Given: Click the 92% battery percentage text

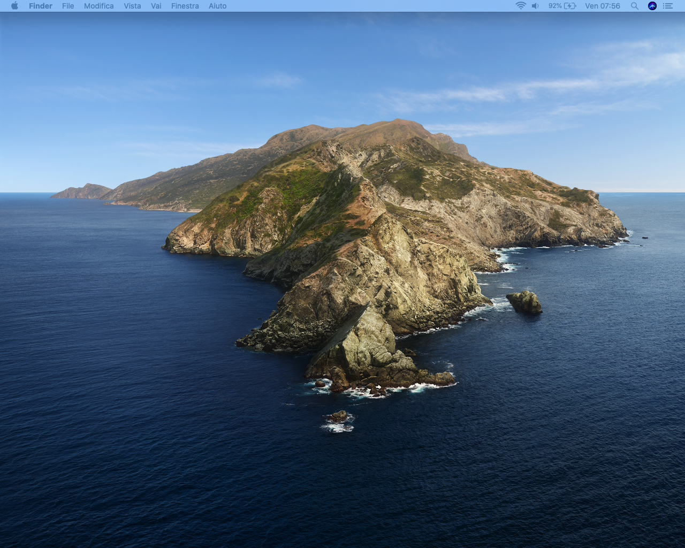Looking at the screenshot, I should (555, 6).
